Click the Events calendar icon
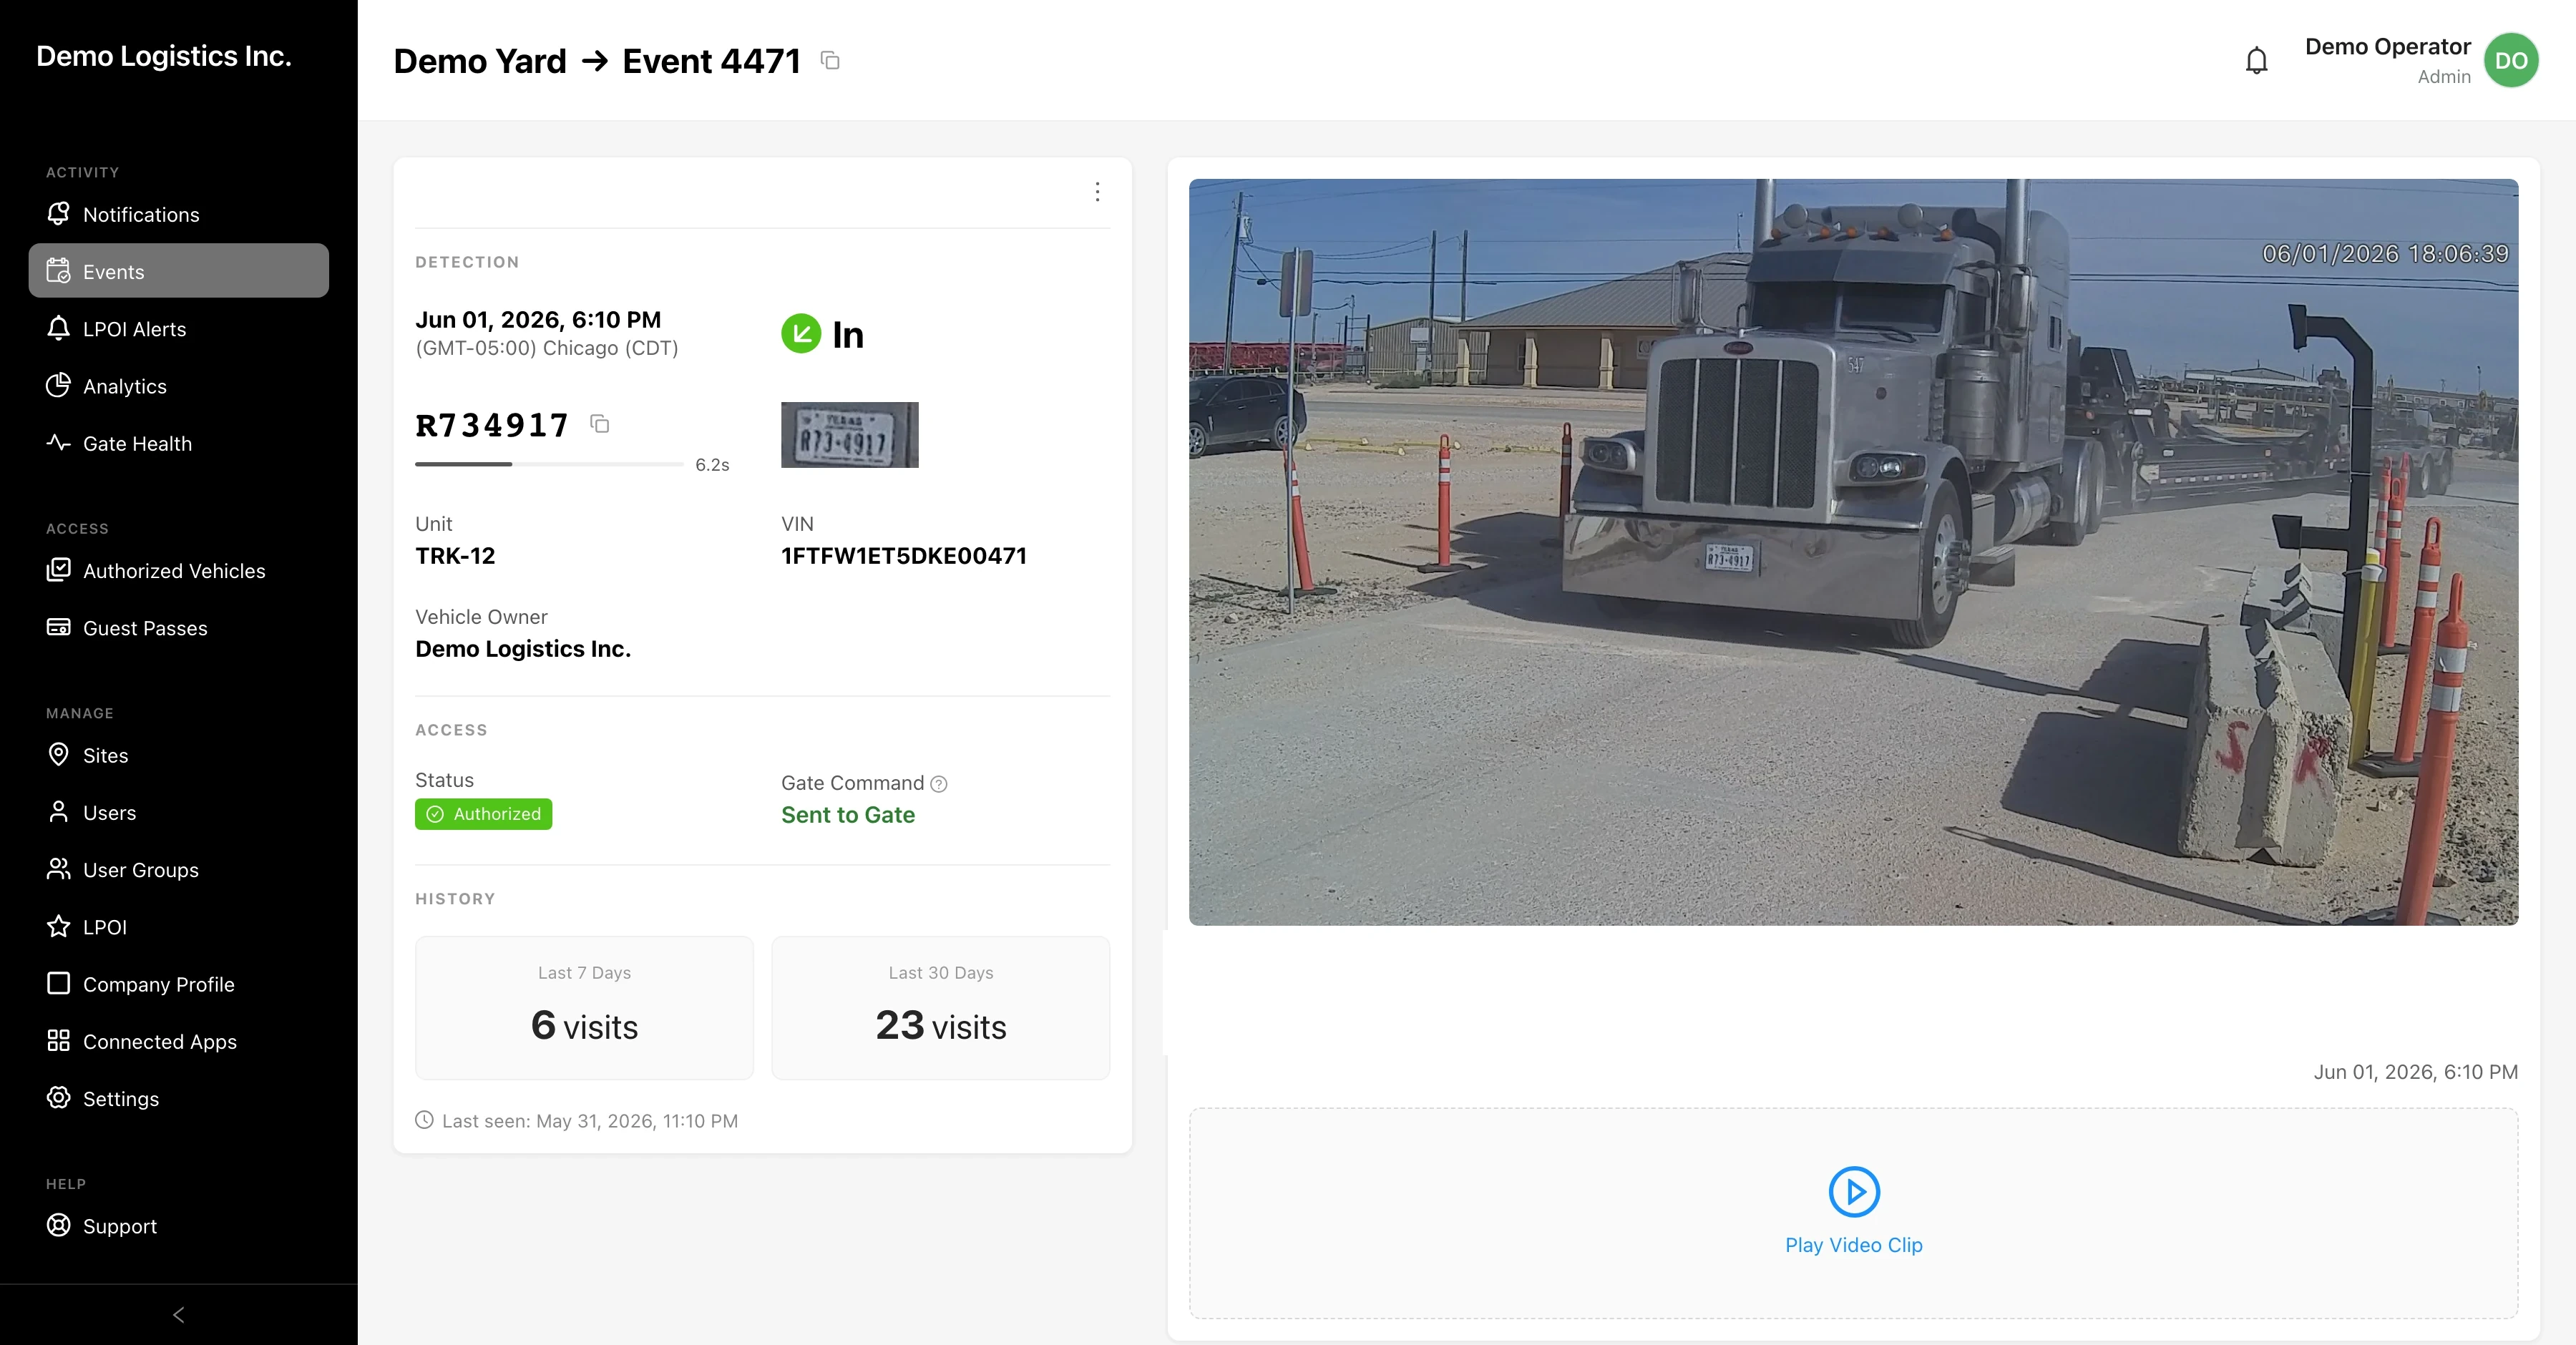2576x1345 pixels. tap(59, 271)
